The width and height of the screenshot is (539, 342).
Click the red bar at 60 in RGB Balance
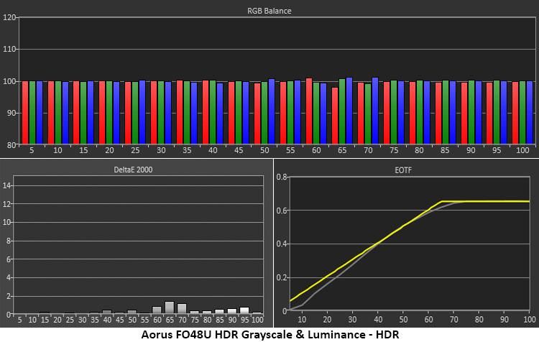coord(309,111)
